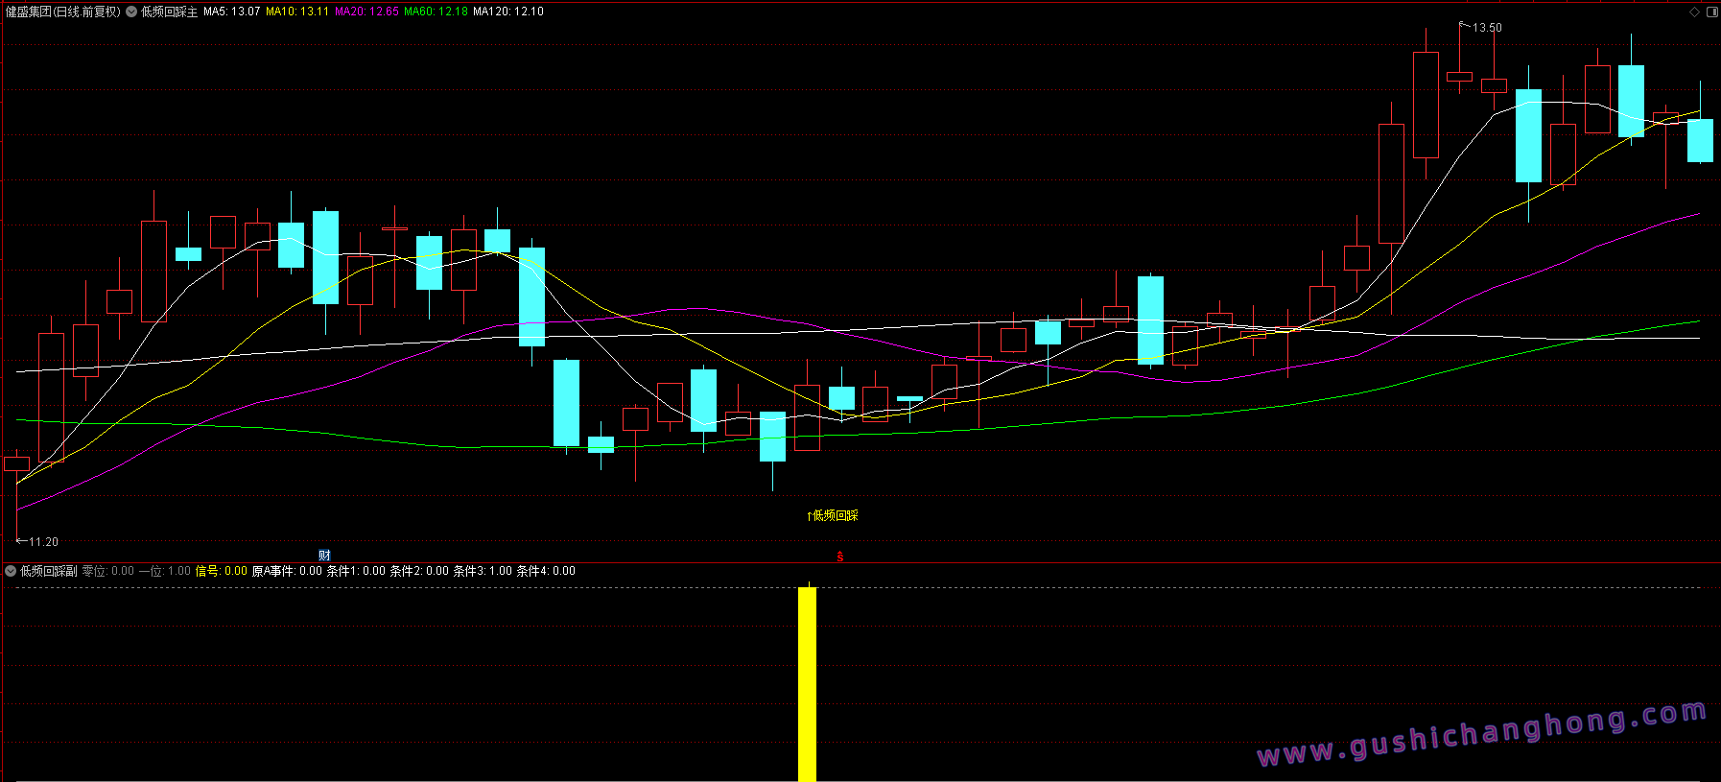Click the yellow 信号: 0.00 value
Screen dimensions: 1721x782
coord(222,571)
